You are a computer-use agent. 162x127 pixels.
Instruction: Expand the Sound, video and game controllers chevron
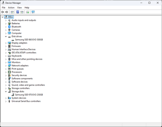point(6,85)
